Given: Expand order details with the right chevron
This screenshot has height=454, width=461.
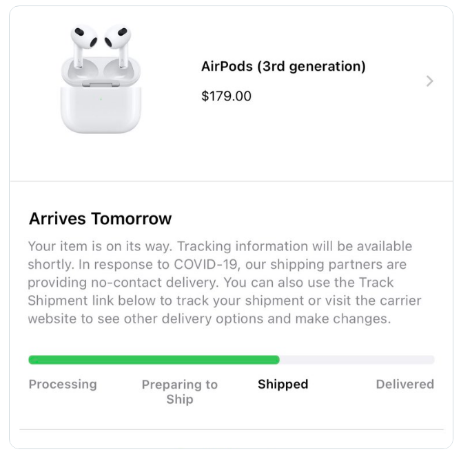Looking at the screenshot, I should (x=430, y=81).
